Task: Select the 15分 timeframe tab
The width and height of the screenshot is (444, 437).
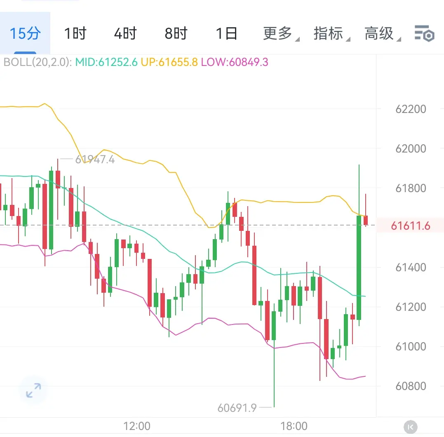Action: (x=25, y=33)
